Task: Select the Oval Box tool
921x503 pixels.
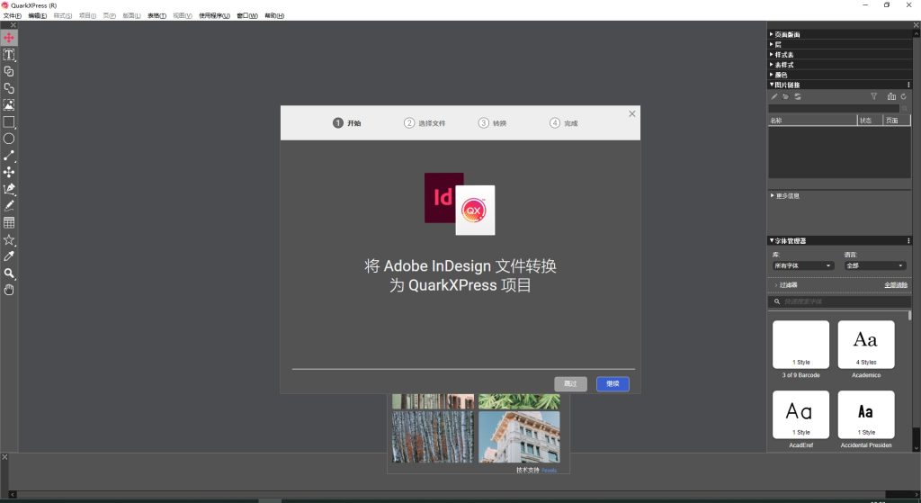Action: click(9, 139)
